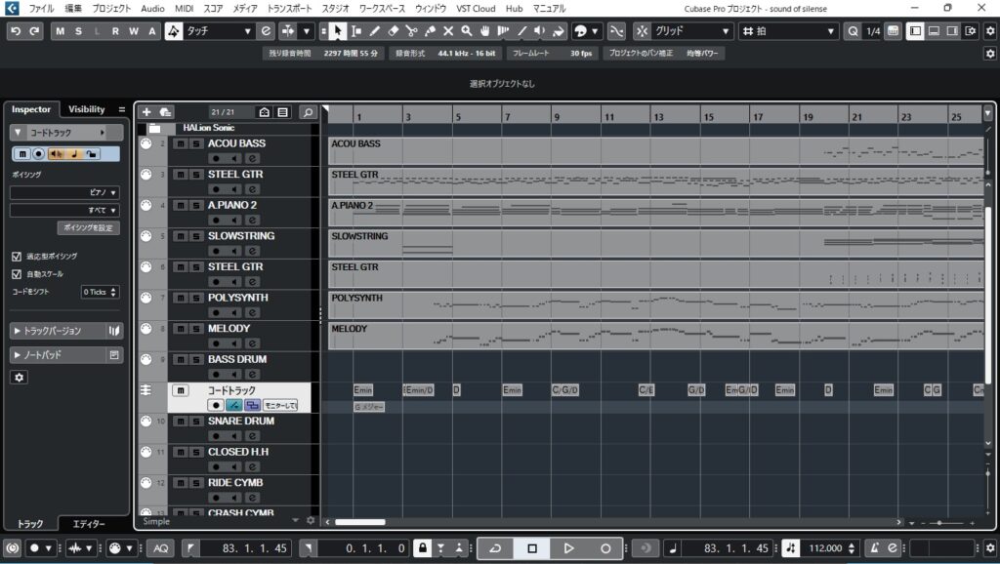Open the グリッド snap type dropdown

click(x=684, y=31)
